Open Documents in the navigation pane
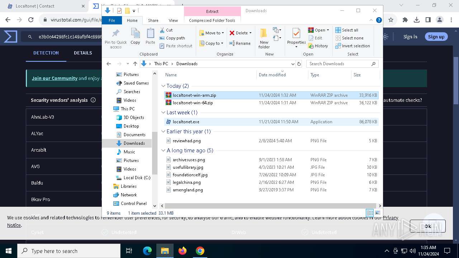The width and height of the screenshot is (459, 258). coord(131,135)
